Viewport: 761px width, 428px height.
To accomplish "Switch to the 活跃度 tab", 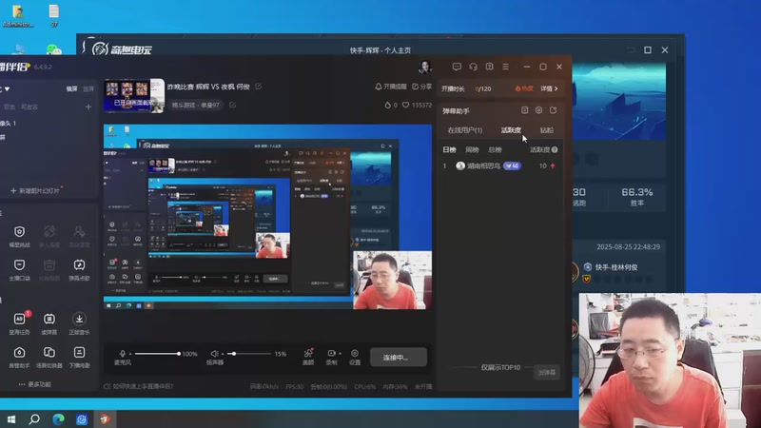I will tap(511, 130).
